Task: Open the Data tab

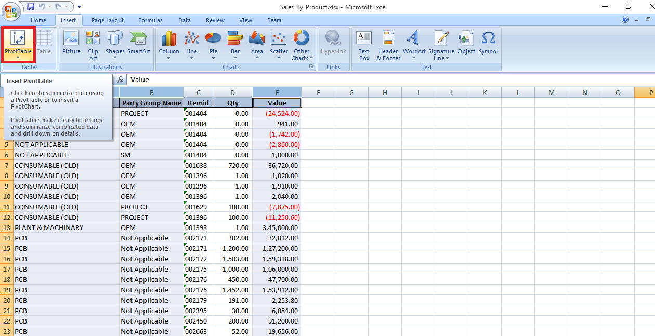Action: (x=185, y=20)
